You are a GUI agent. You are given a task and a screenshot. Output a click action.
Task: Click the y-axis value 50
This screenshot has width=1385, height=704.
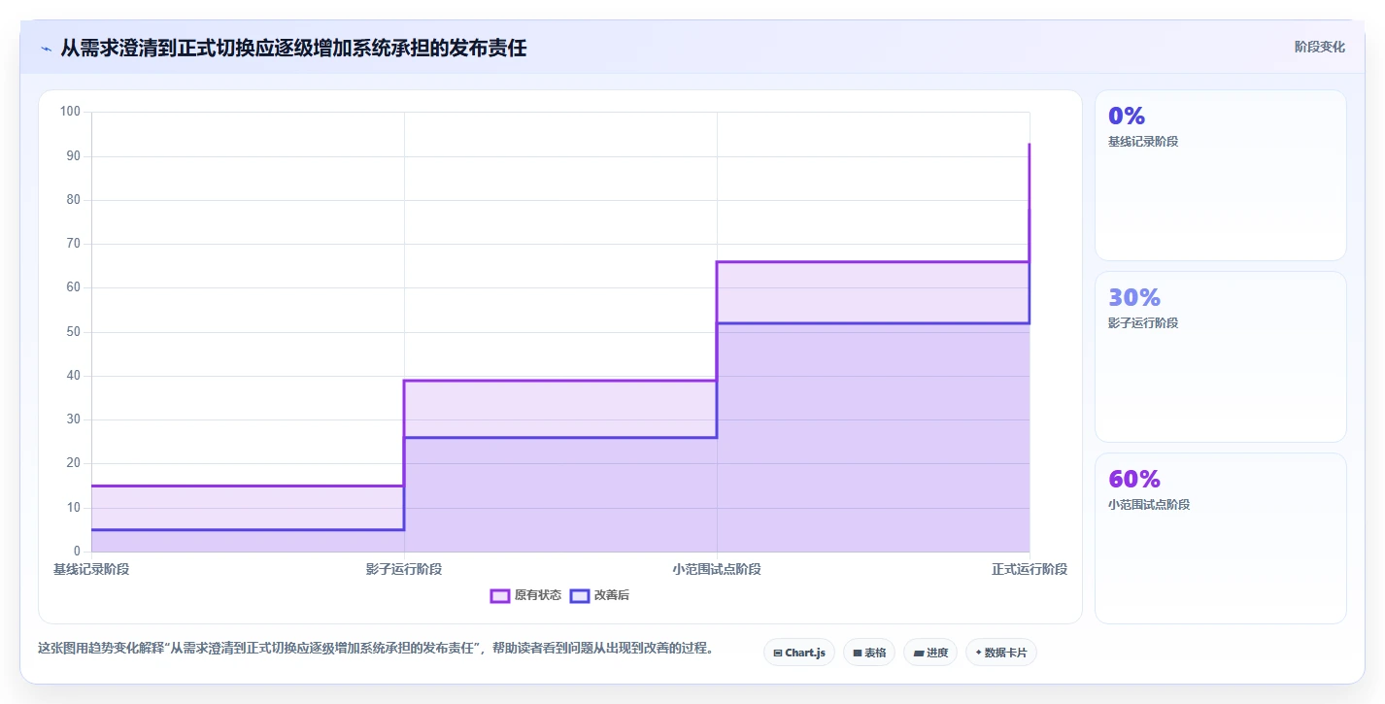click(x=73, y=332)
